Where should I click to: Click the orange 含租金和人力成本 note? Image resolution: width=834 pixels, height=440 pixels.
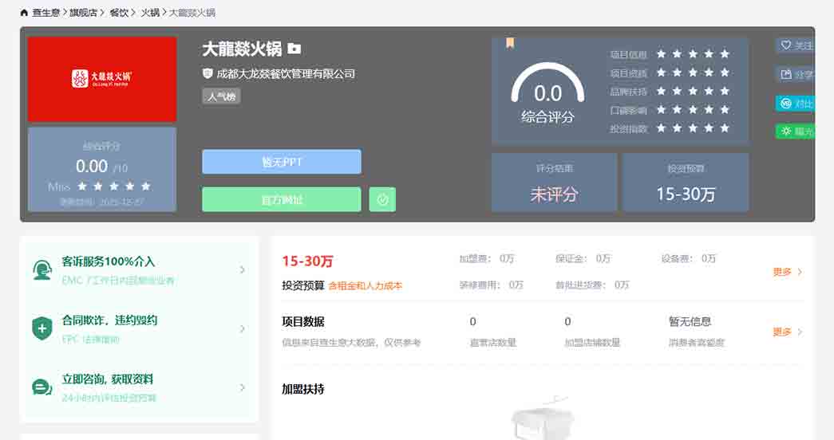pyautogui.click(x=365, y=286)
